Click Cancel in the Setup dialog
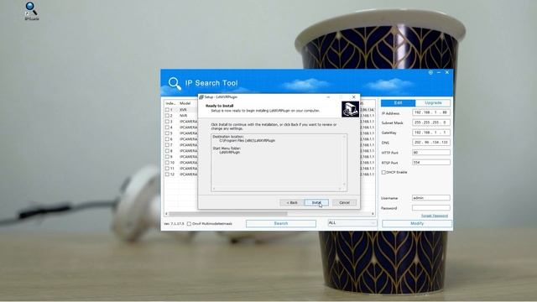The width and height of the screenshot is (537, 302). point(345,203)
